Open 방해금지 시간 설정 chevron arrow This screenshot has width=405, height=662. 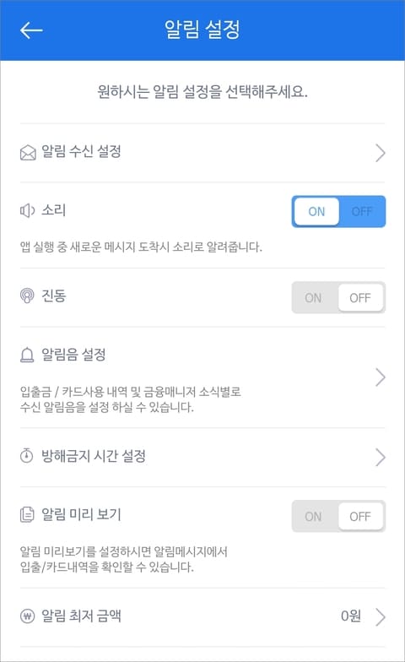[x=380, y=457]
